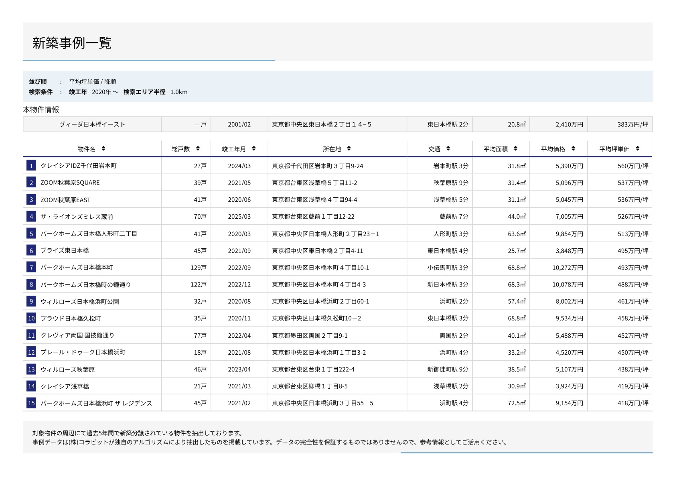
Task: Click the sort arrows beside 物件名 header
Action: point(103,148)
